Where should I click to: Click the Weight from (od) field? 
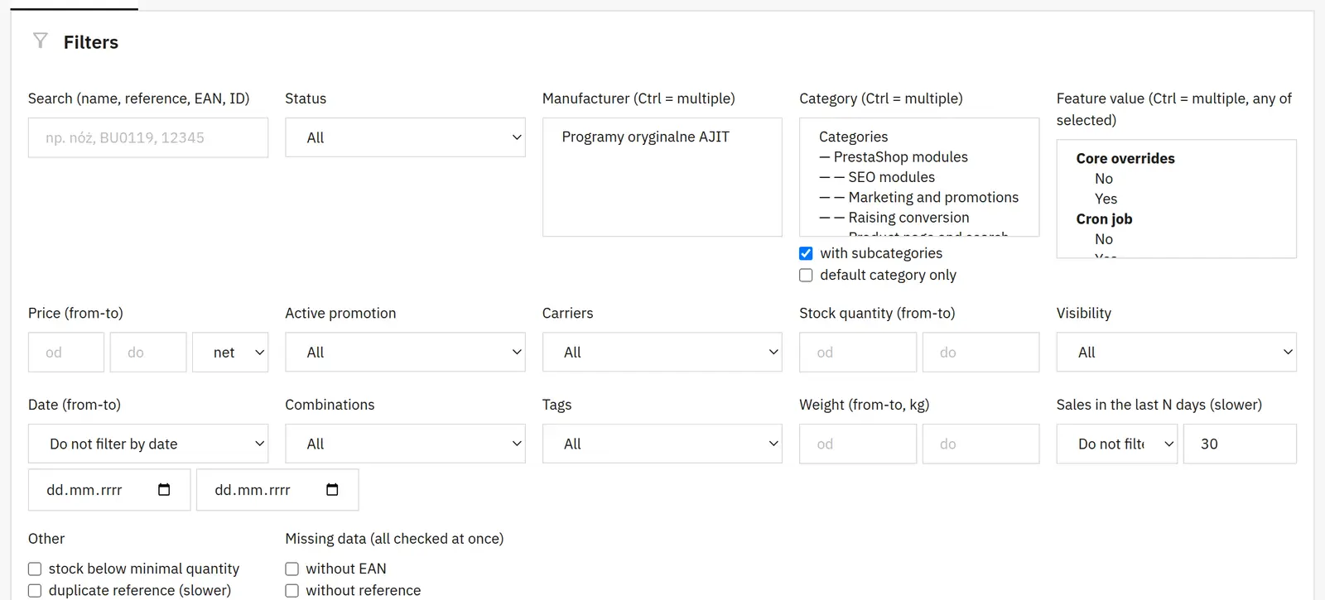point(858,444)
